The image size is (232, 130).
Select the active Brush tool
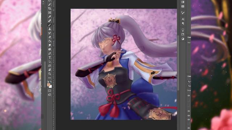point(50,25)
